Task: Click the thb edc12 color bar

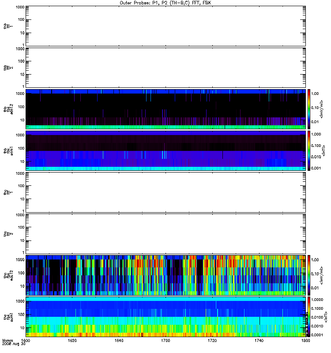Action: (309, 109)
